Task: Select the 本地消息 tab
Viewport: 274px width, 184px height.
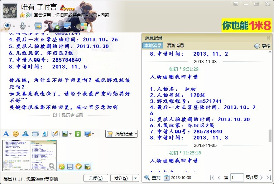Action: (x=153, y=46)
